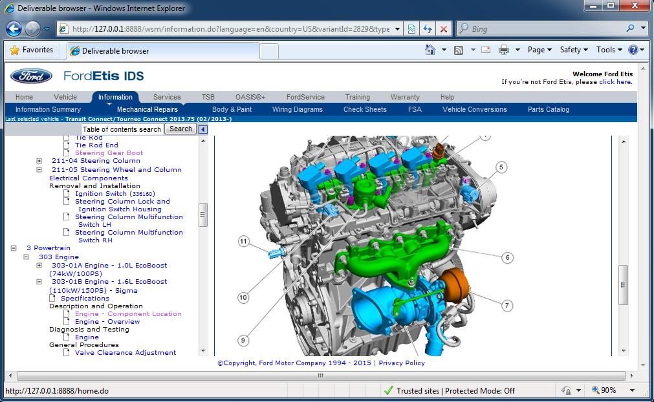The width and height of the screenshot is (654, 402).
Task: Open the zoom level dropdown arrow
Action: (632, 390)
